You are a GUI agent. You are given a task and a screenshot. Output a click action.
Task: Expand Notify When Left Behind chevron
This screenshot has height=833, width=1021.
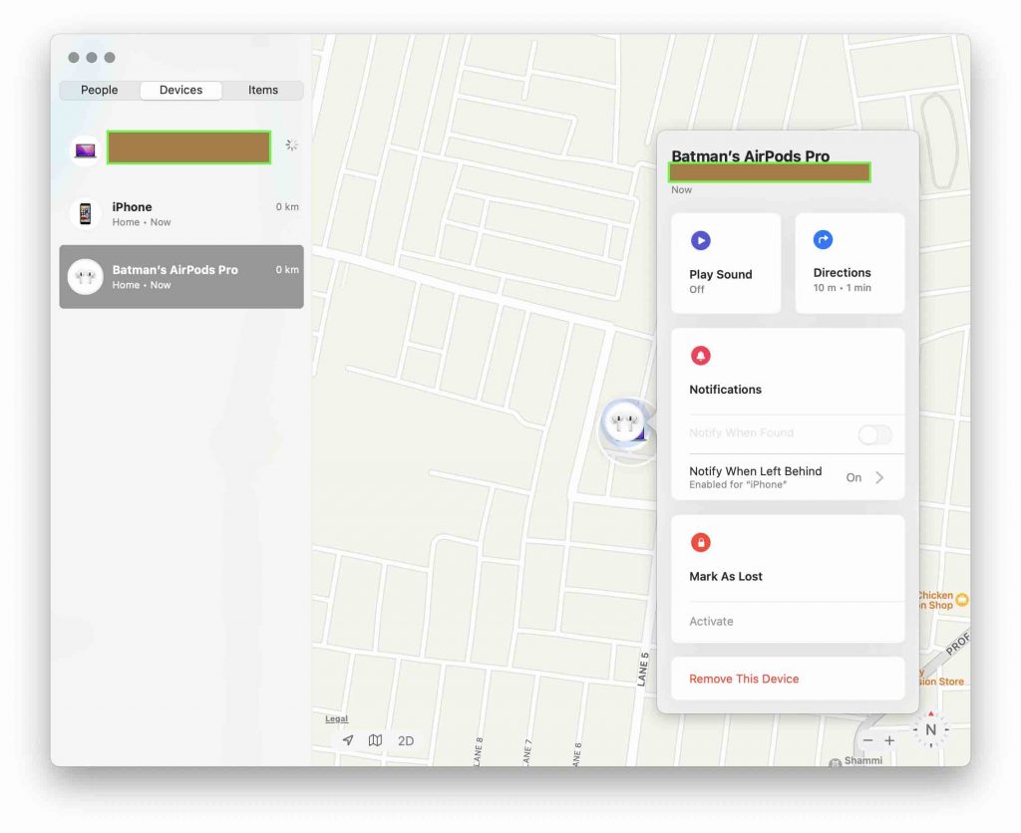tap(879, 477)
